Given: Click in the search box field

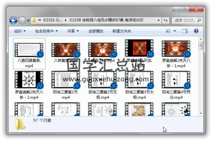Looking at the screenshot, I should tap(184, 20).
